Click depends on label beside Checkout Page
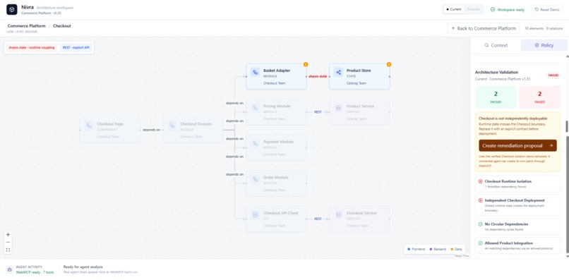This screenshot has width=569, height=280. [x=151, y=130]
